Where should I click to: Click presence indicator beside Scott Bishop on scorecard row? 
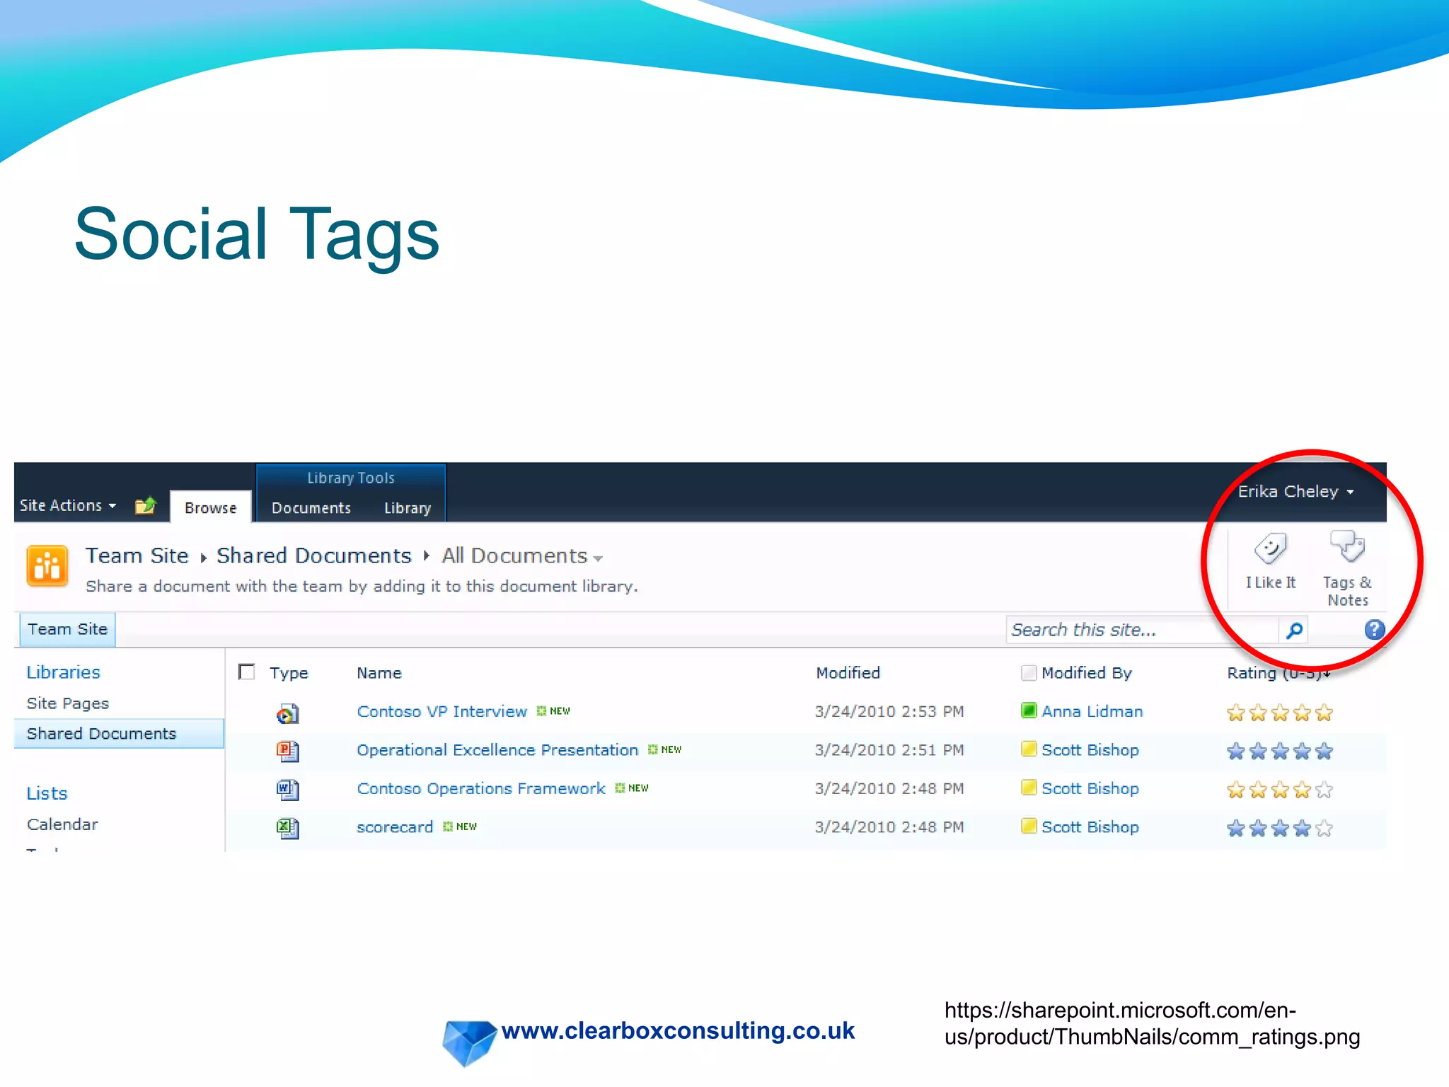[x=1029, y=826]
